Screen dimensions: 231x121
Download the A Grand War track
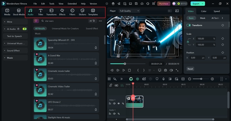tap(96, 63)
